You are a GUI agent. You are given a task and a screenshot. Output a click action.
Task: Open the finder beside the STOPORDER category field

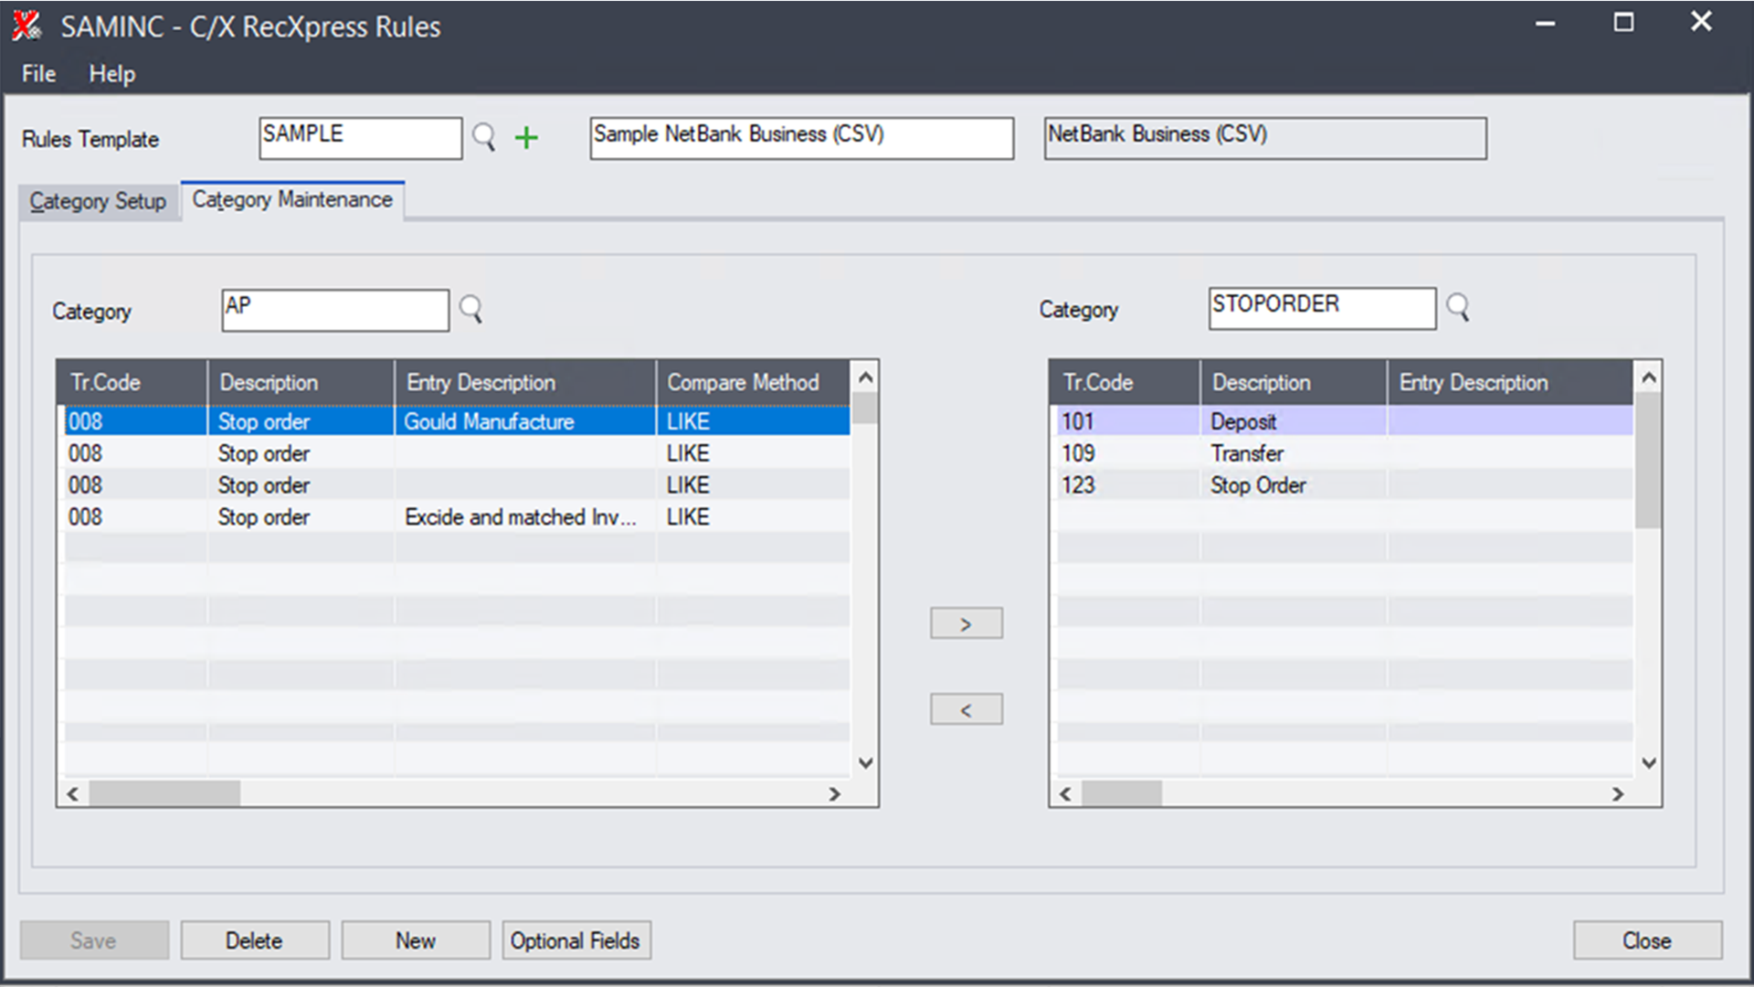[1457, 307]
